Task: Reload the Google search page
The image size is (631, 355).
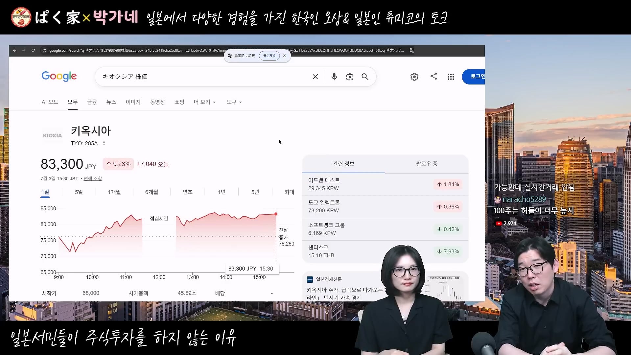Action: click(33, 50)
